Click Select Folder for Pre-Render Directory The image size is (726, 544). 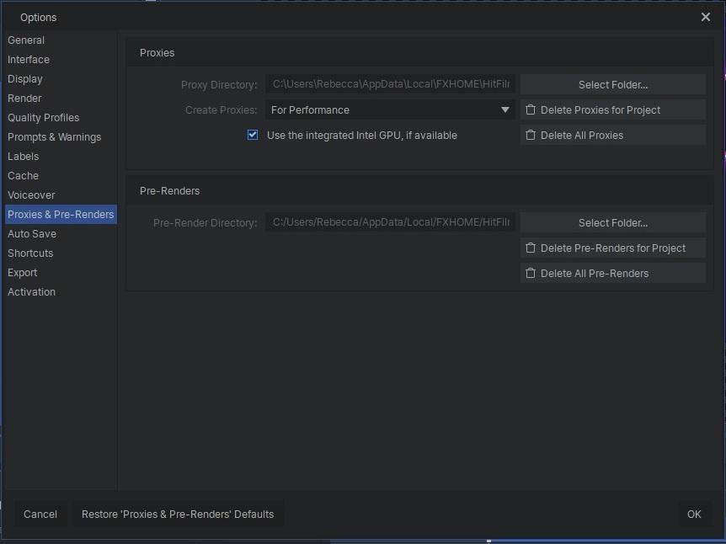[x=613, y=222]
